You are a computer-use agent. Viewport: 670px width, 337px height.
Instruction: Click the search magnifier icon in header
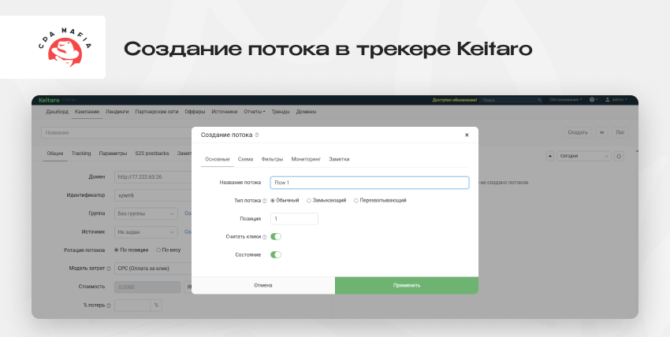click(x=539, y=100)
